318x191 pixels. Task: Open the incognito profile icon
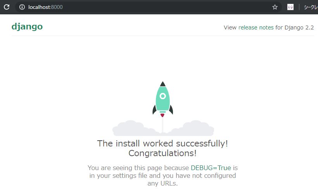[290, 7]
